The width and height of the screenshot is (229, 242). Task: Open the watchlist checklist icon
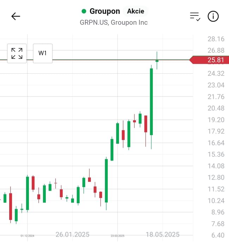[195, 16]
